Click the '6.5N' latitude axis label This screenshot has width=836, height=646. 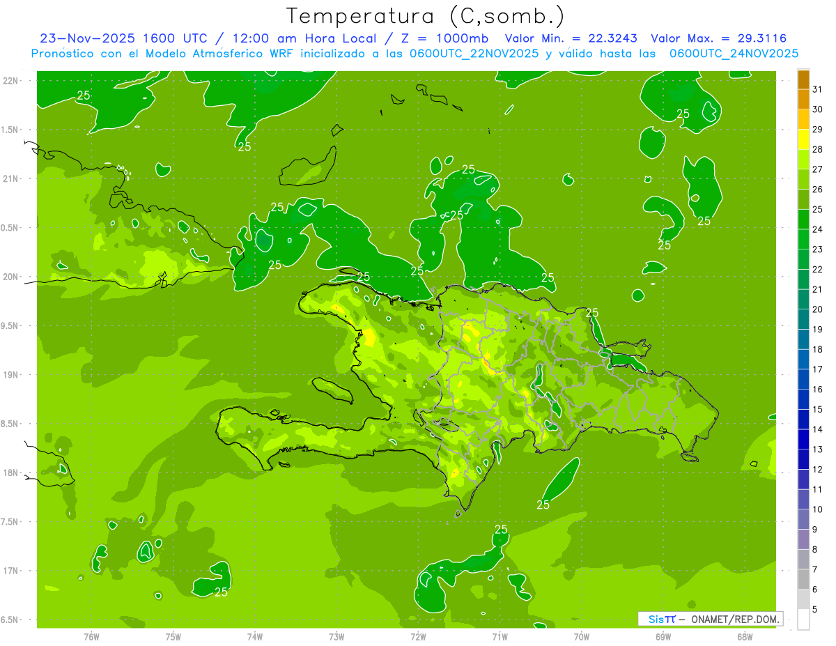(10, 620)
